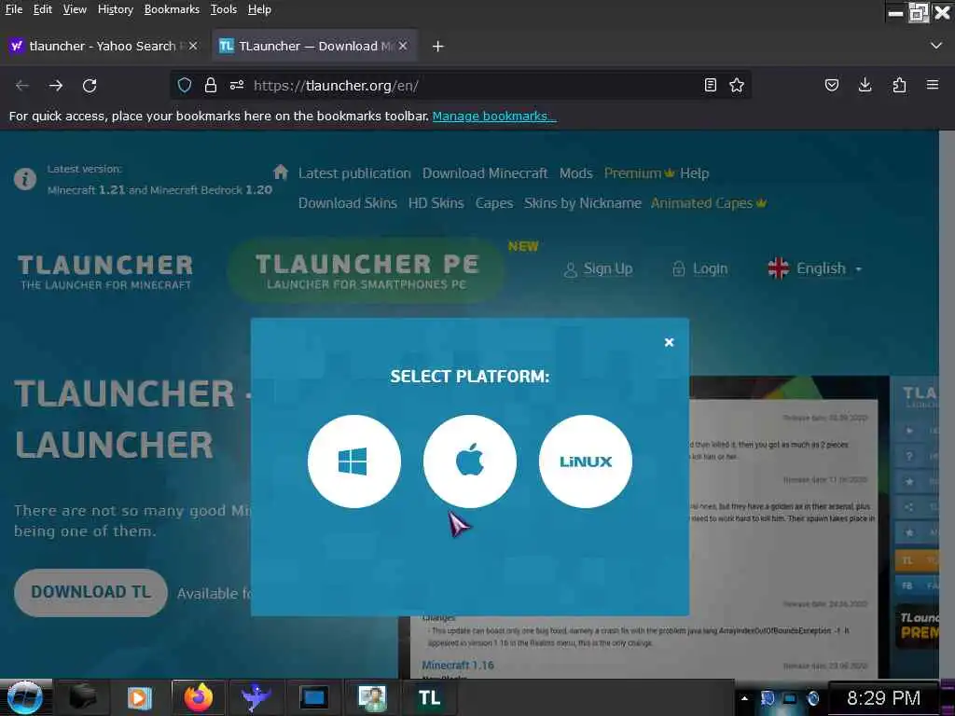
Task: Open the Tools menu
Action: tap(224, 9)
